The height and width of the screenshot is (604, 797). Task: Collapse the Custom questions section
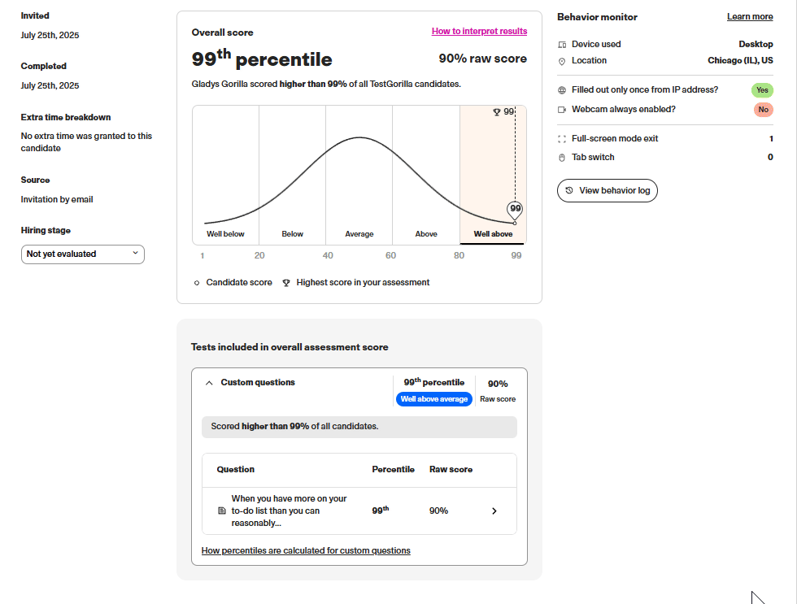207,382
